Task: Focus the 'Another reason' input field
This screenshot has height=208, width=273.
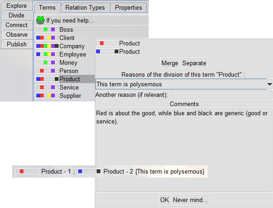Action: tap(221, 95)
